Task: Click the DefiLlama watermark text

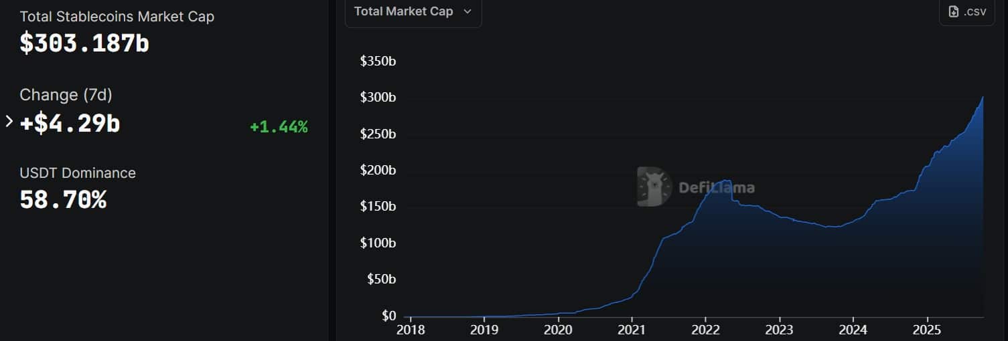Action: click(x=717, y=187)
